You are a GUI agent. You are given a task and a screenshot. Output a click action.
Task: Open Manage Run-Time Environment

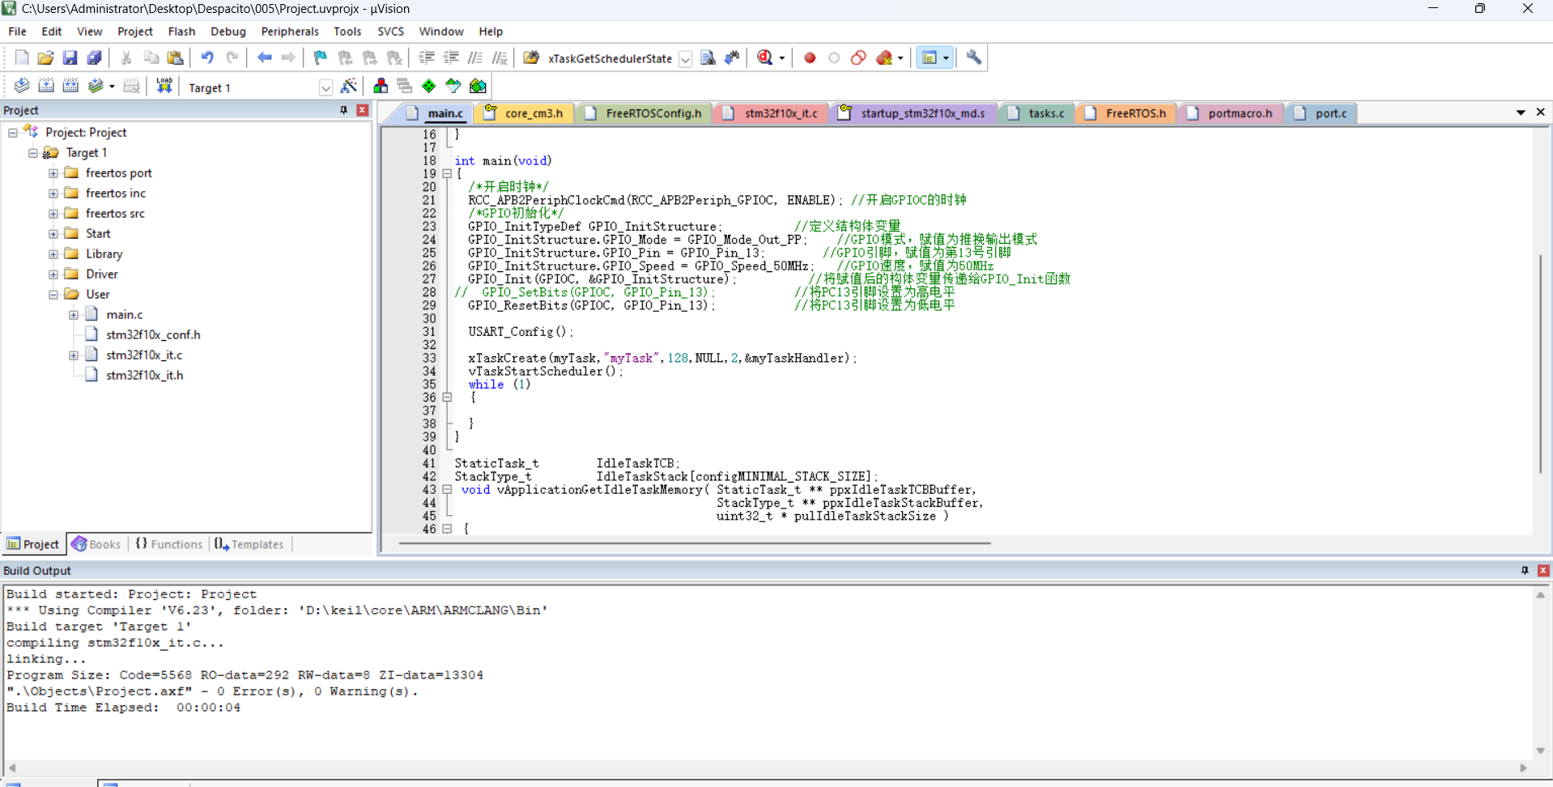429,86
